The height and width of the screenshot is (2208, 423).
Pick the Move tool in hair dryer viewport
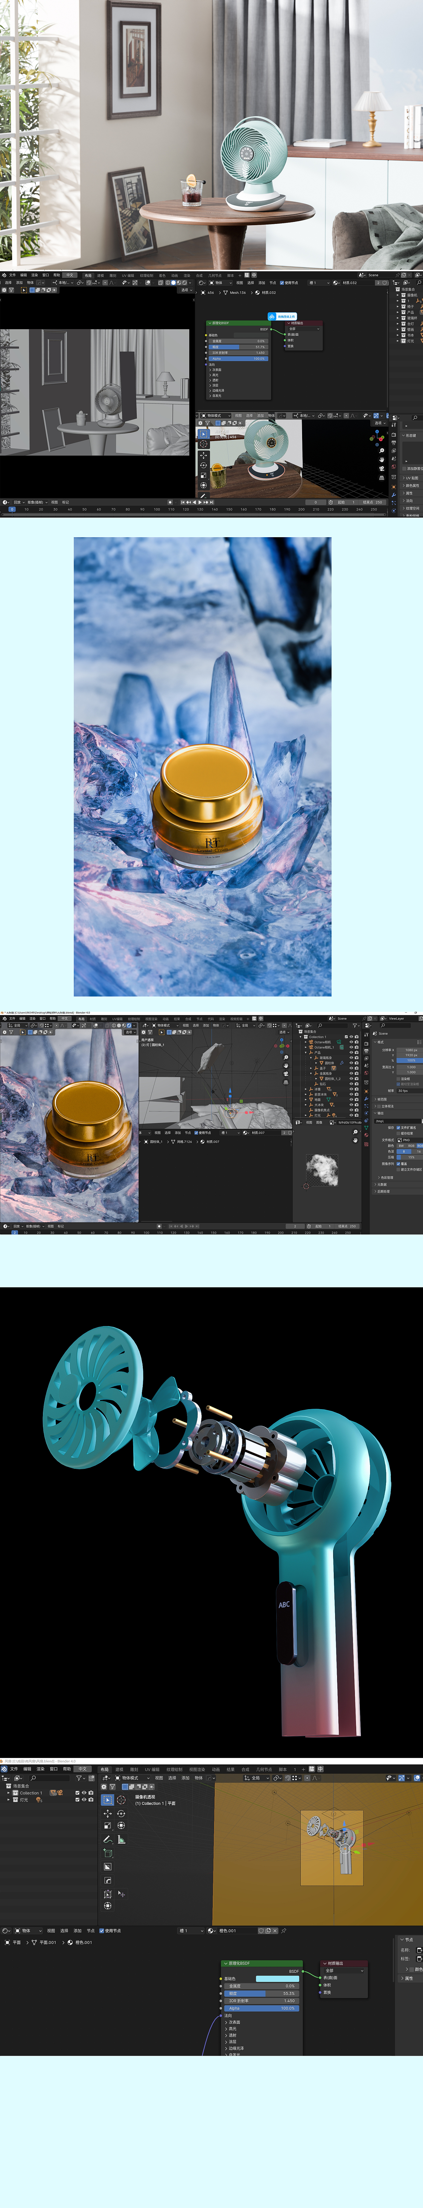click(x=108, y=1814)
